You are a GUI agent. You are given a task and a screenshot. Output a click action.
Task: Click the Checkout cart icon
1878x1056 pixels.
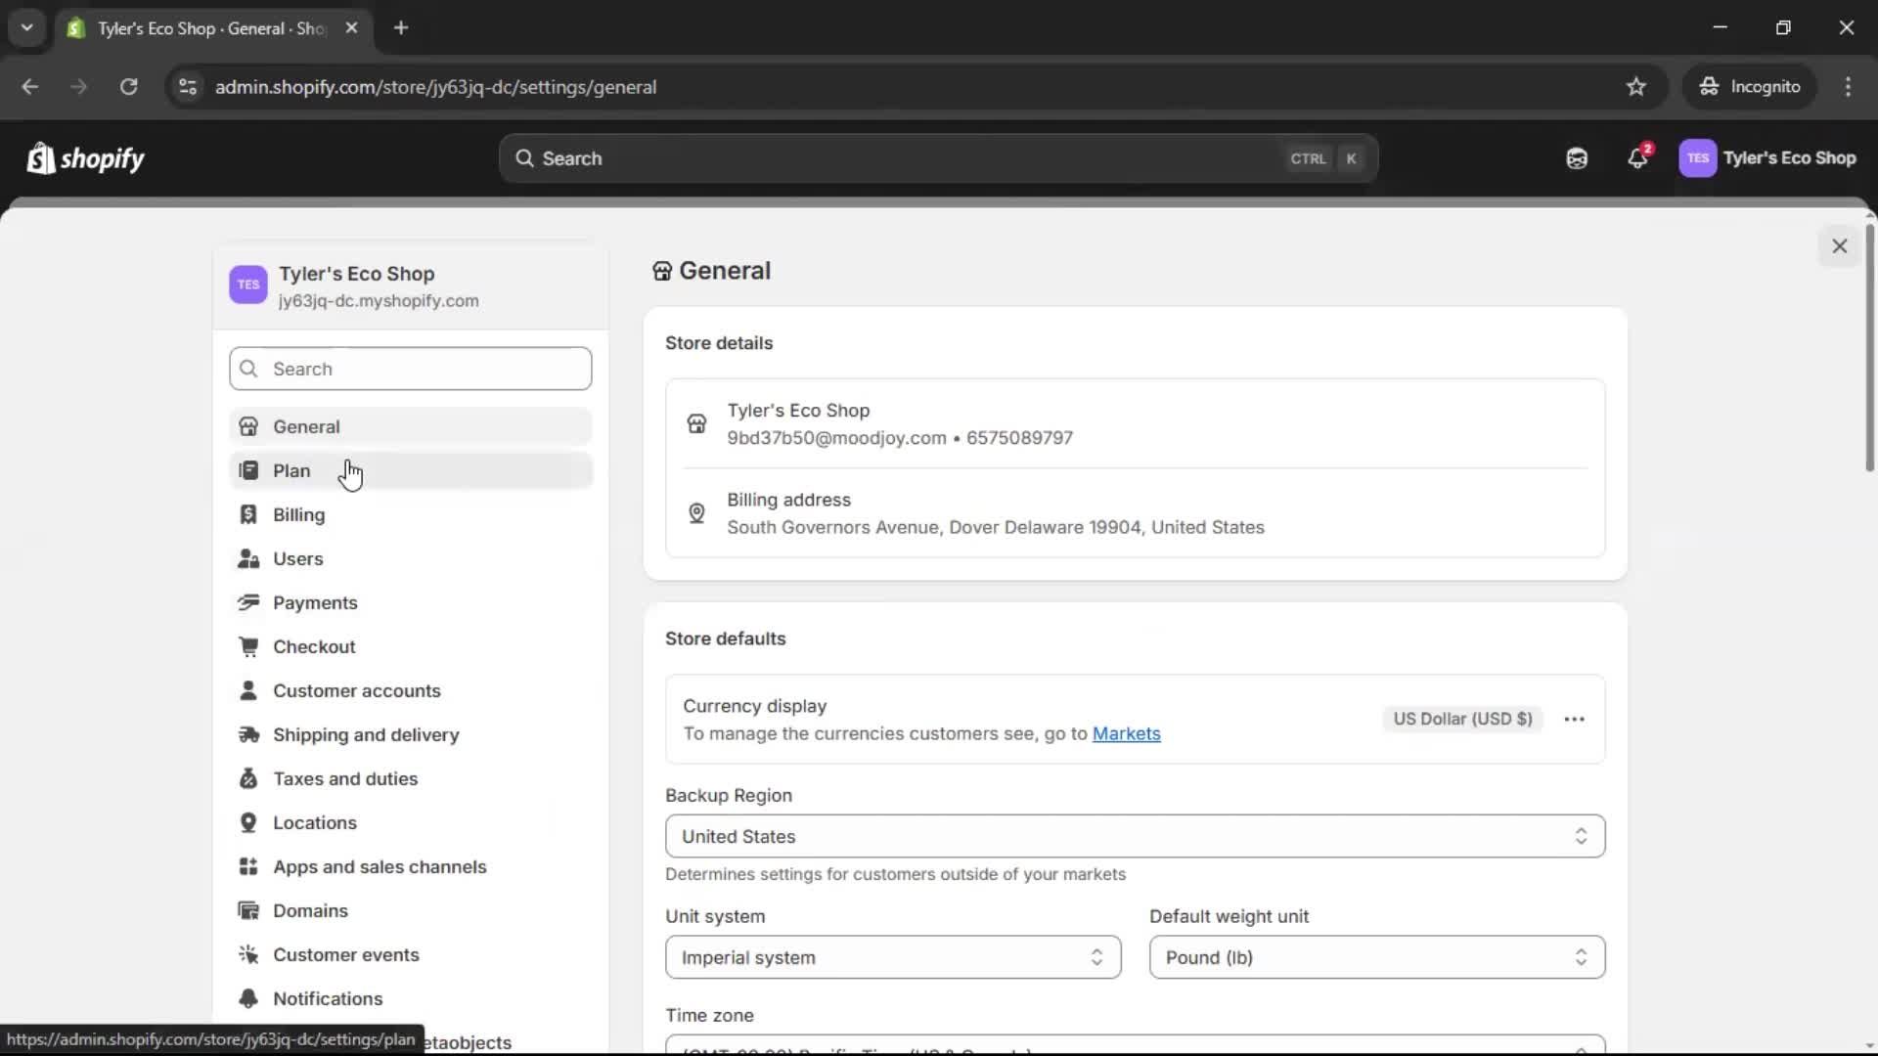(248, 646)
